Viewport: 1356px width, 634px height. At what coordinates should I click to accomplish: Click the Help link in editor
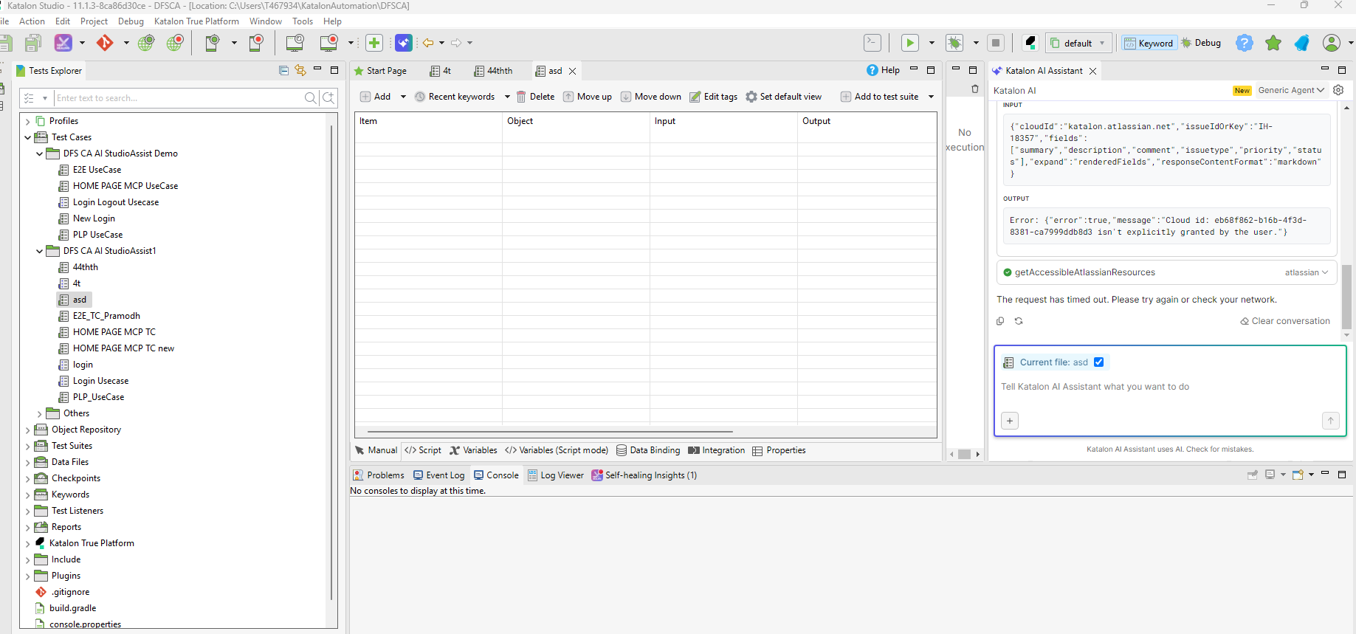pyautogui.click(x=883, y=70)
